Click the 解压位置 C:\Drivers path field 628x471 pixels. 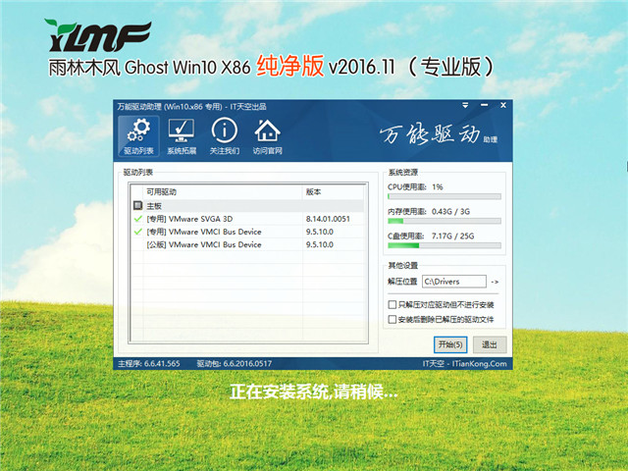click(x=454, y=283)
